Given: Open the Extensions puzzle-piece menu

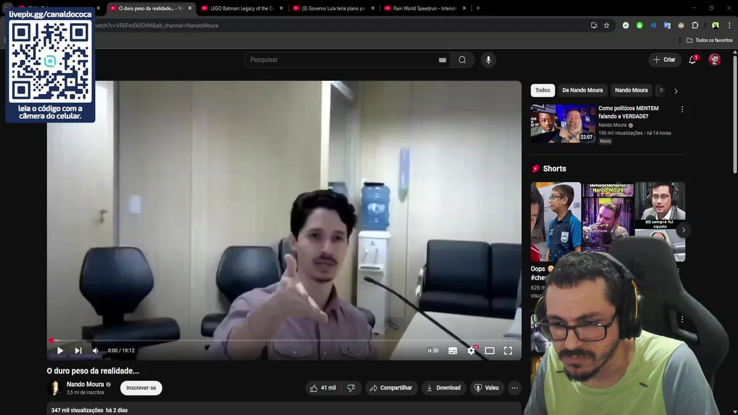Looking at the screenshot, I should point(695,25).
